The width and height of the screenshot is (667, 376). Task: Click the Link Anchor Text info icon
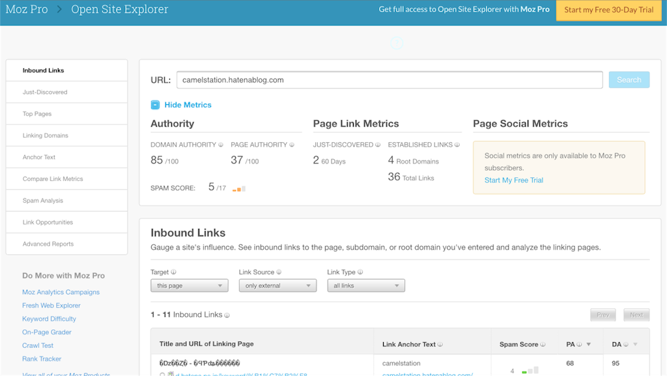pyautogui.click(x=440, y=345)
